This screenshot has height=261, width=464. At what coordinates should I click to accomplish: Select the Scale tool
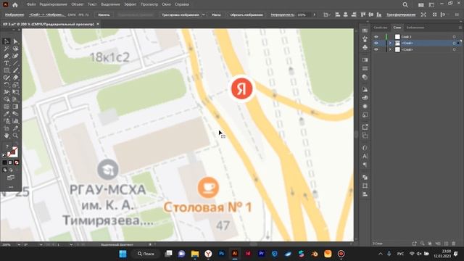tap(15, 85)
